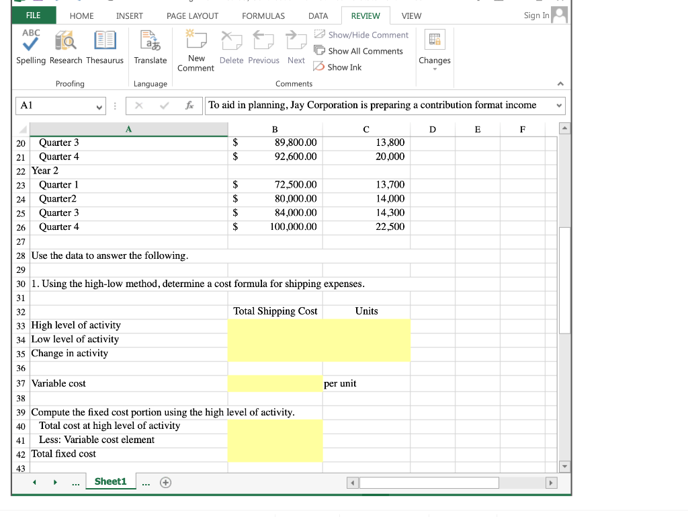
Task: Click the user account avatar icon
Action: tap(560, 15)
